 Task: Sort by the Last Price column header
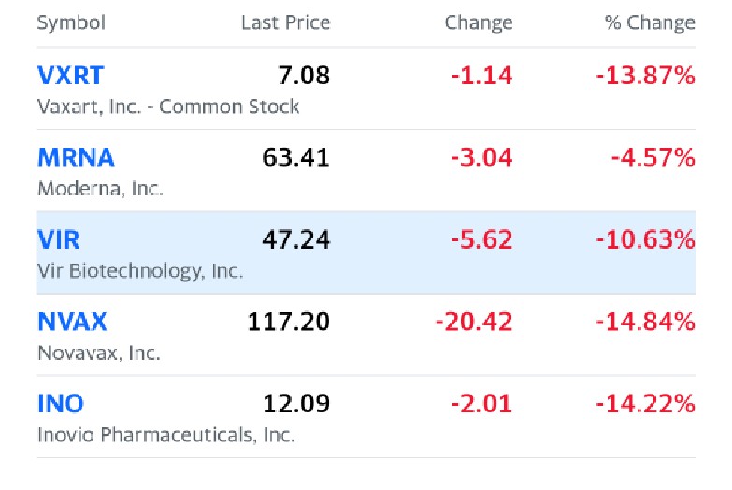point(285,22)
